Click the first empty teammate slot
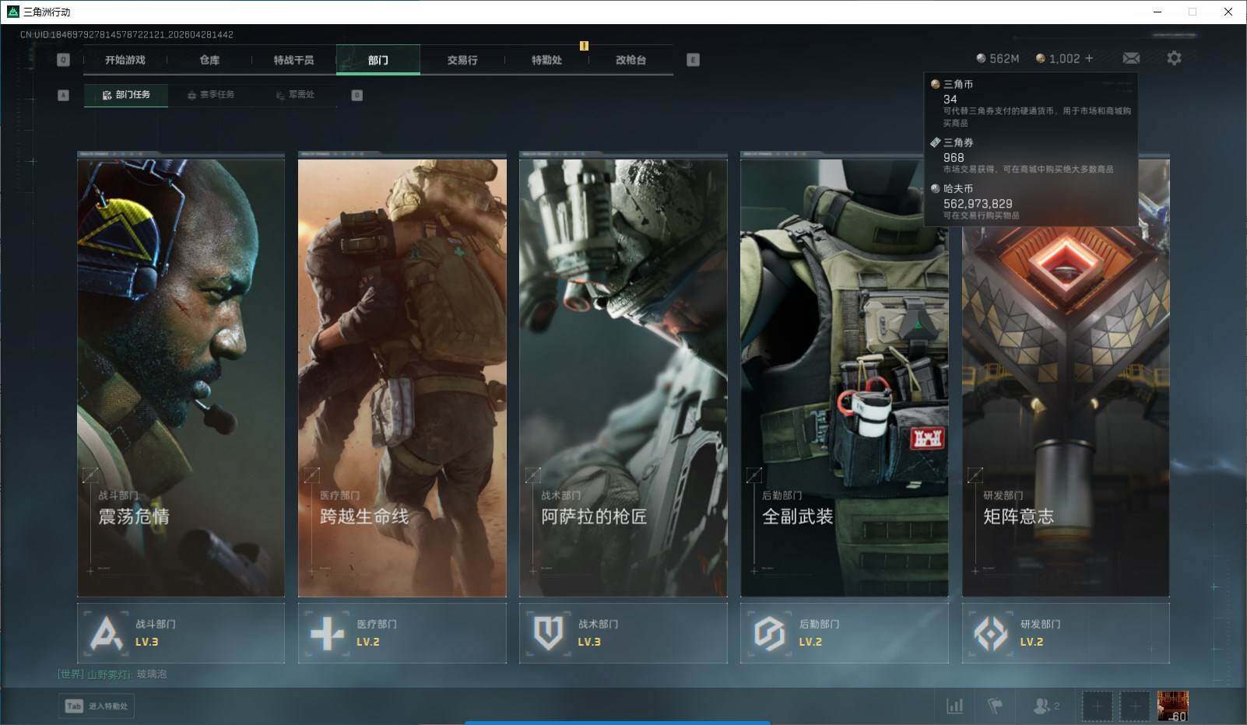Viewport: 1247px width, 725px height. [x=1097, y=706]
